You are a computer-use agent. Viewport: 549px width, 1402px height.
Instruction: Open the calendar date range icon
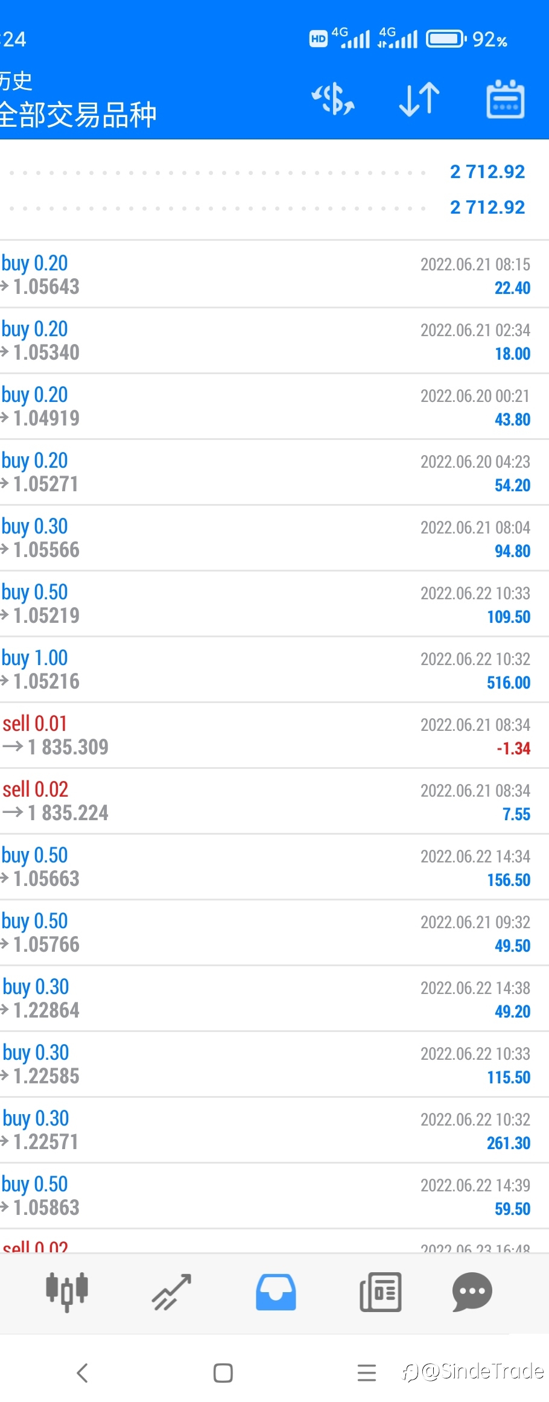[506, 99]
